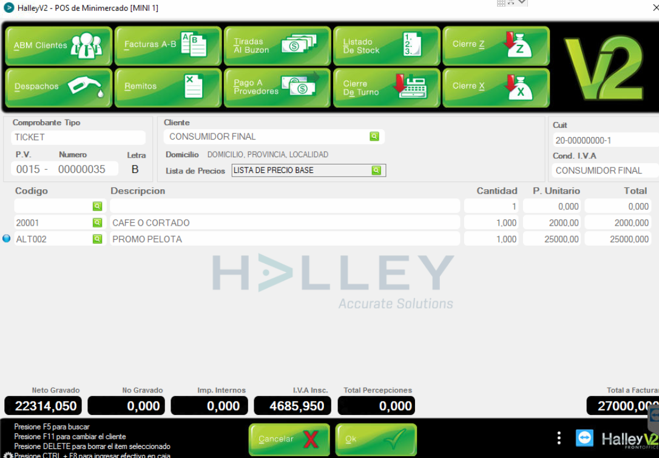This screenshot has width=659, height=458.
Task: Run Cierre De Turno
Action: [x=387, y=88]
